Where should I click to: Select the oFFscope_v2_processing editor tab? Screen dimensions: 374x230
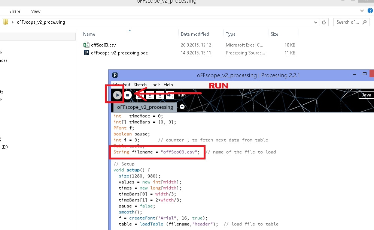point(145,107)
